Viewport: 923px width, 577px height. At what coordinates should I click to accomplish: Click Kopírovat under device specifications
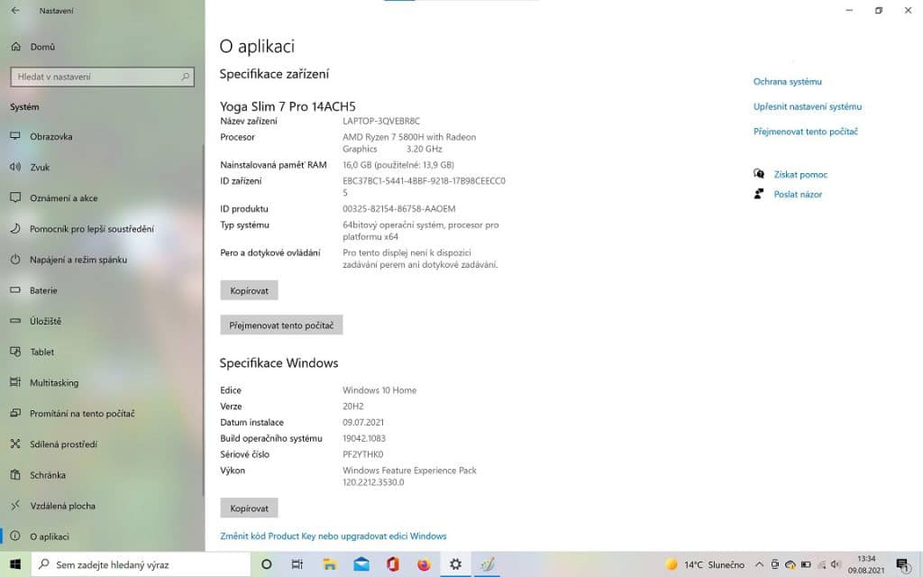pyautogui.click(x=249, y=290)
